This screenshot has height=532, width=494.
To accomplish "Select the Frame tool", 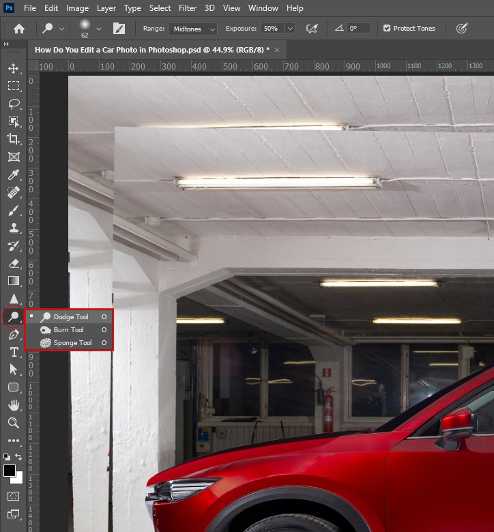I will [x=14, y=157].
